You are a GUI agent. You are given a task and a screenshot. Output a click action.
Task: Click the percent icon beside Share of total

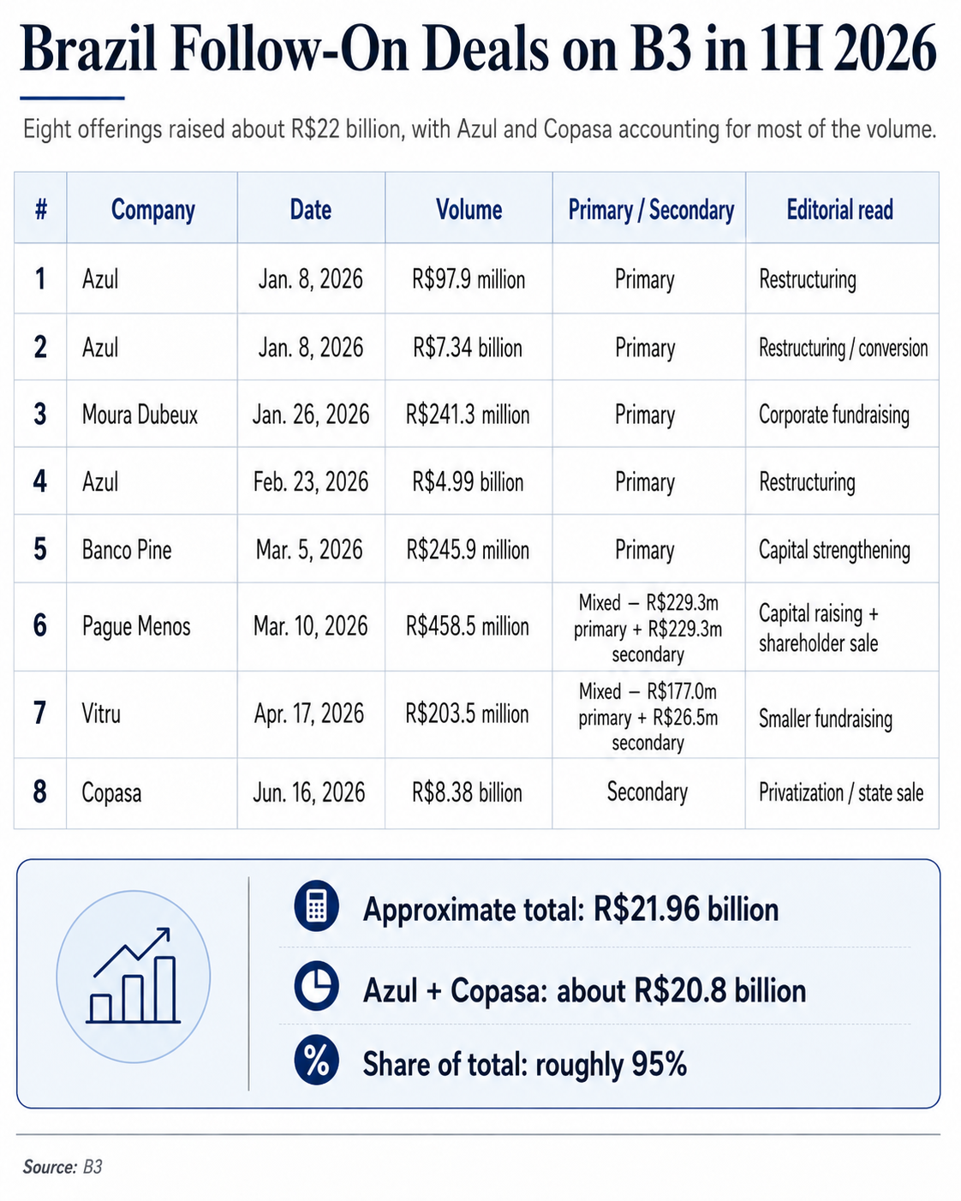pos(317,1063)
